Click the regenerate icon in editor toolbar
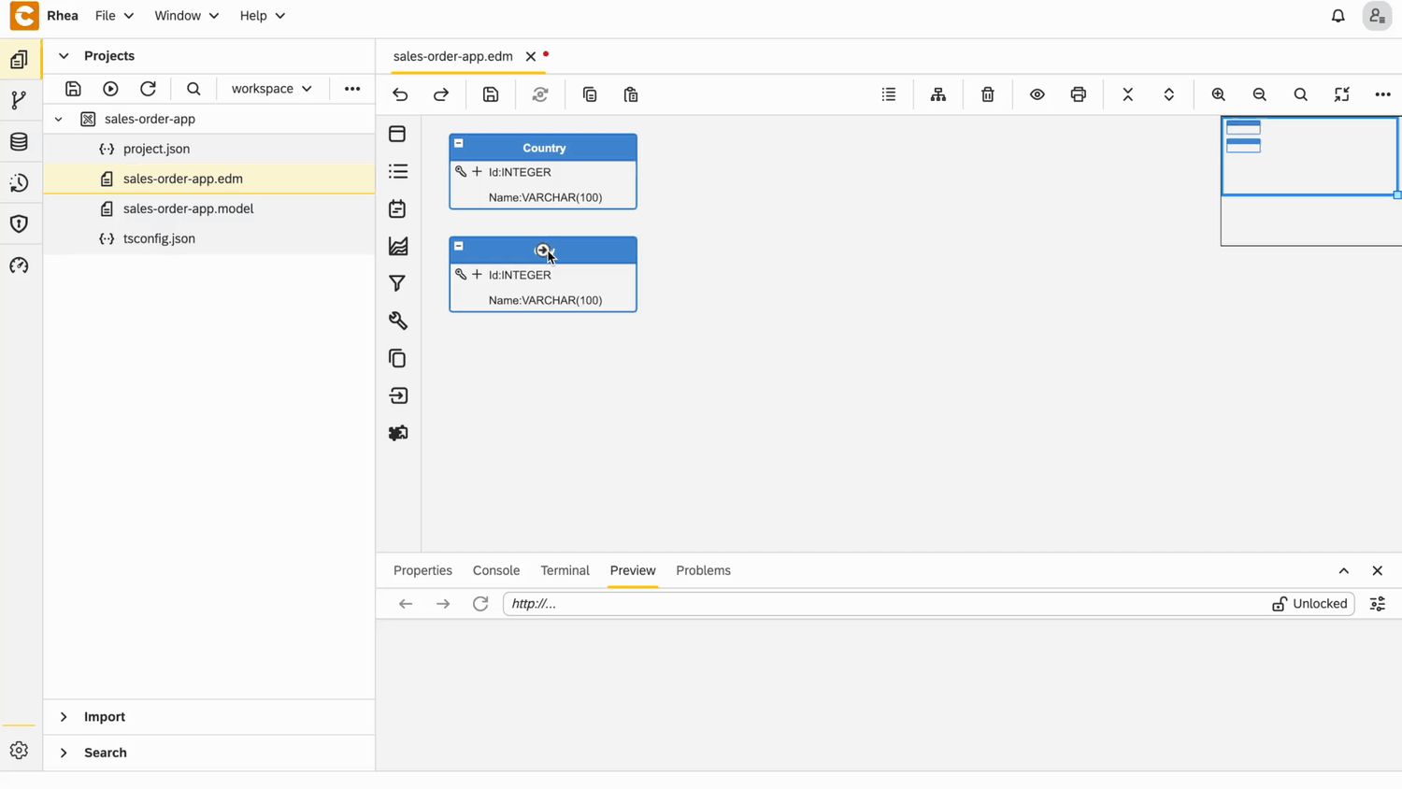 [x=540, y=94]
